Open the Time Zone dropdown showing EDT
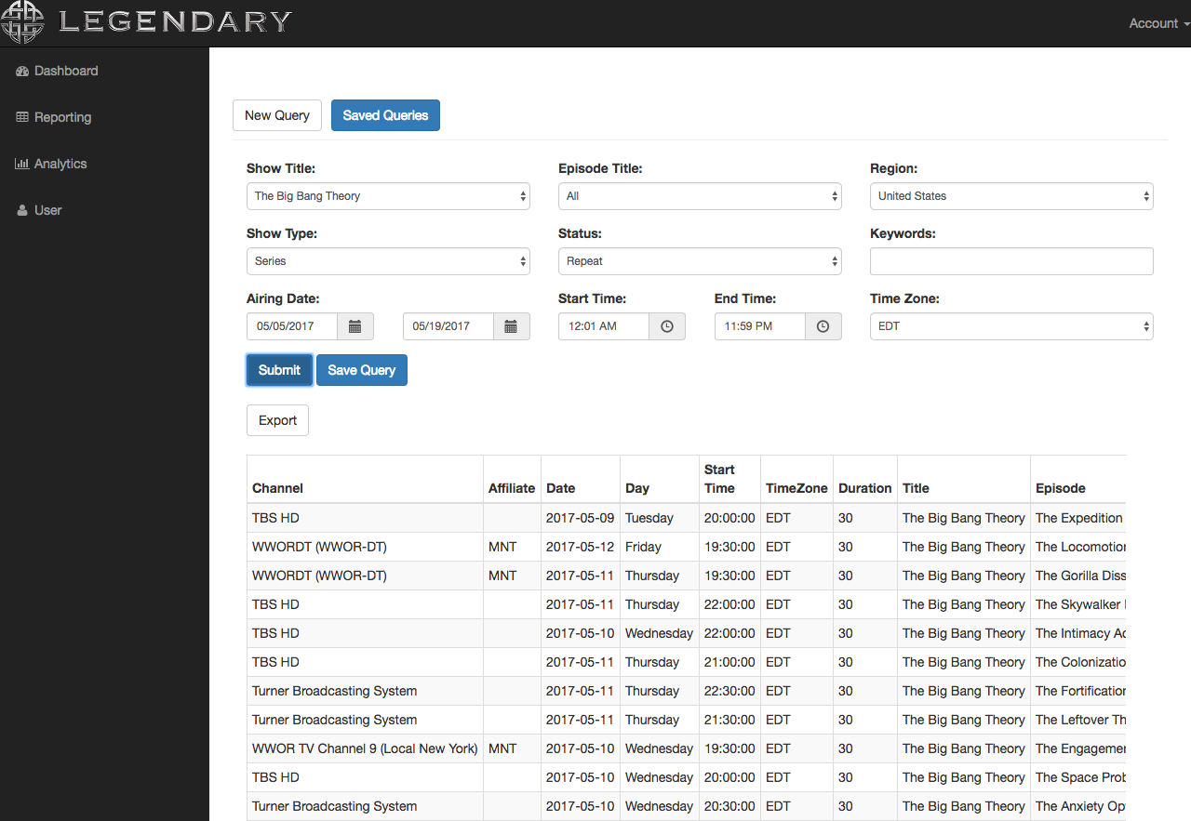Image resolution: width=1191 pixels, height=821 pixels. coord(1011,326)
